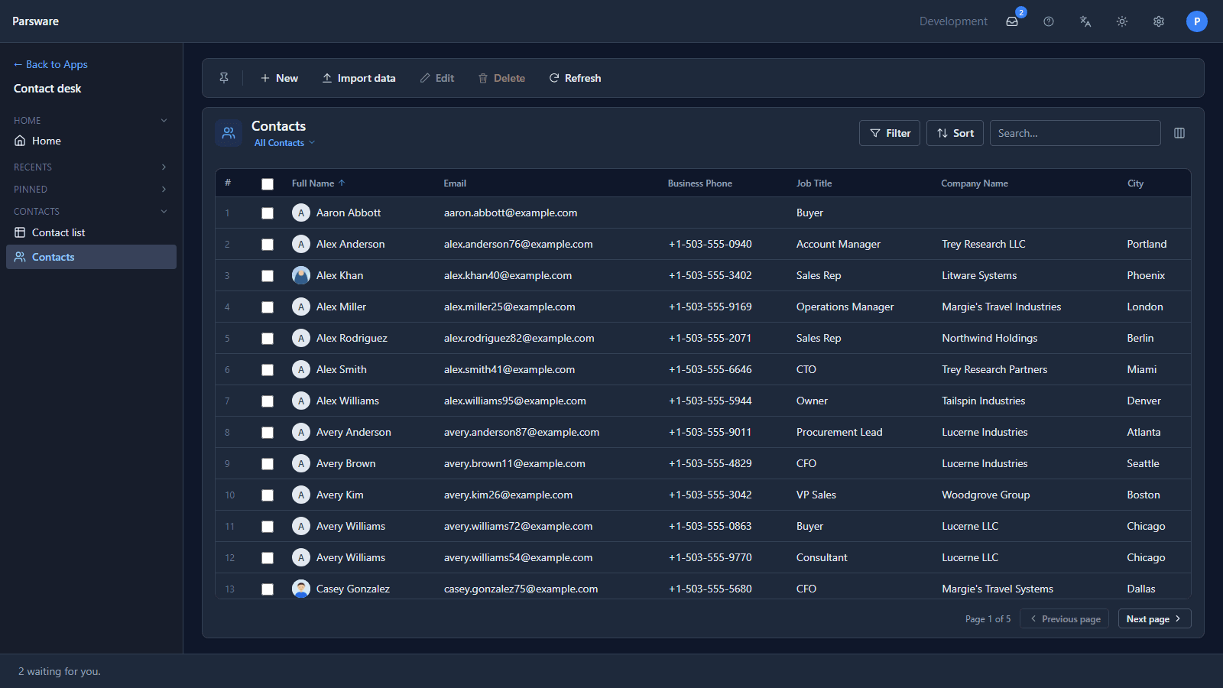Click Casey Gonzalez's photo avatar
This screenshot has width=1223, height=688.
click(x=301, y=589)
